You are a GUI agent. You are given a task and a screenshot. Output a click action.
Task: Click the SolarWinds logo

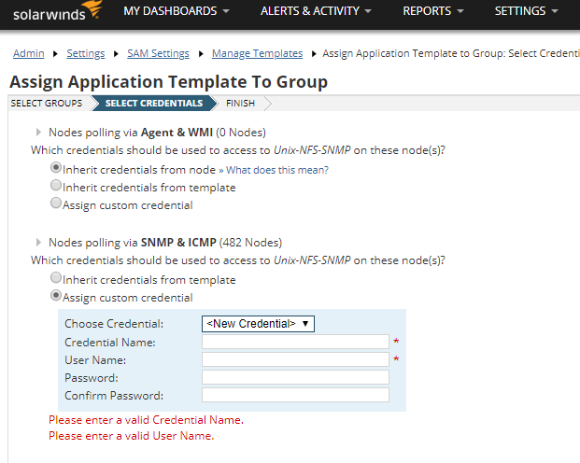[x=57, y=11]
